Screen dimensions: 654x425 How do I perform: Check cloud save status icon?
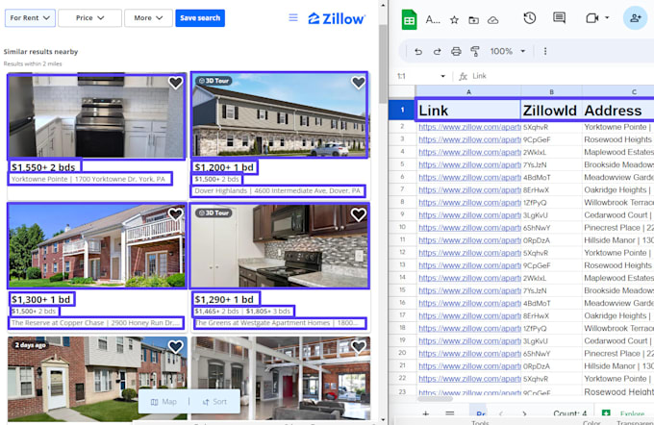(493, 19)
